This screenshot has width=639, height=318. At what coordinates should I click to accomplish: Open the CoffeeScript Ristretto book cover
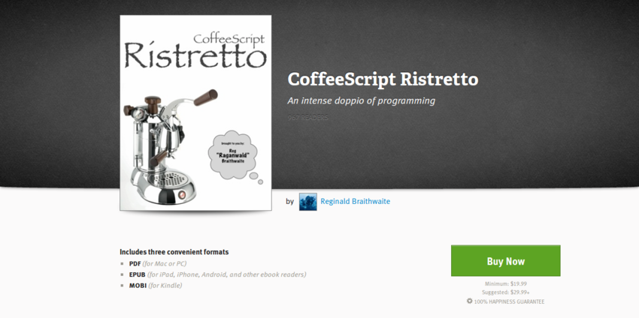pyautogui.click(x=195, y=112)
